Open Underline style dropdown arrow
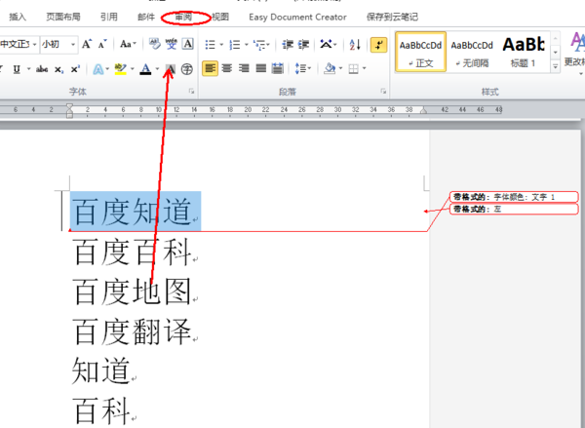585x428 pixels. [28, 69]
